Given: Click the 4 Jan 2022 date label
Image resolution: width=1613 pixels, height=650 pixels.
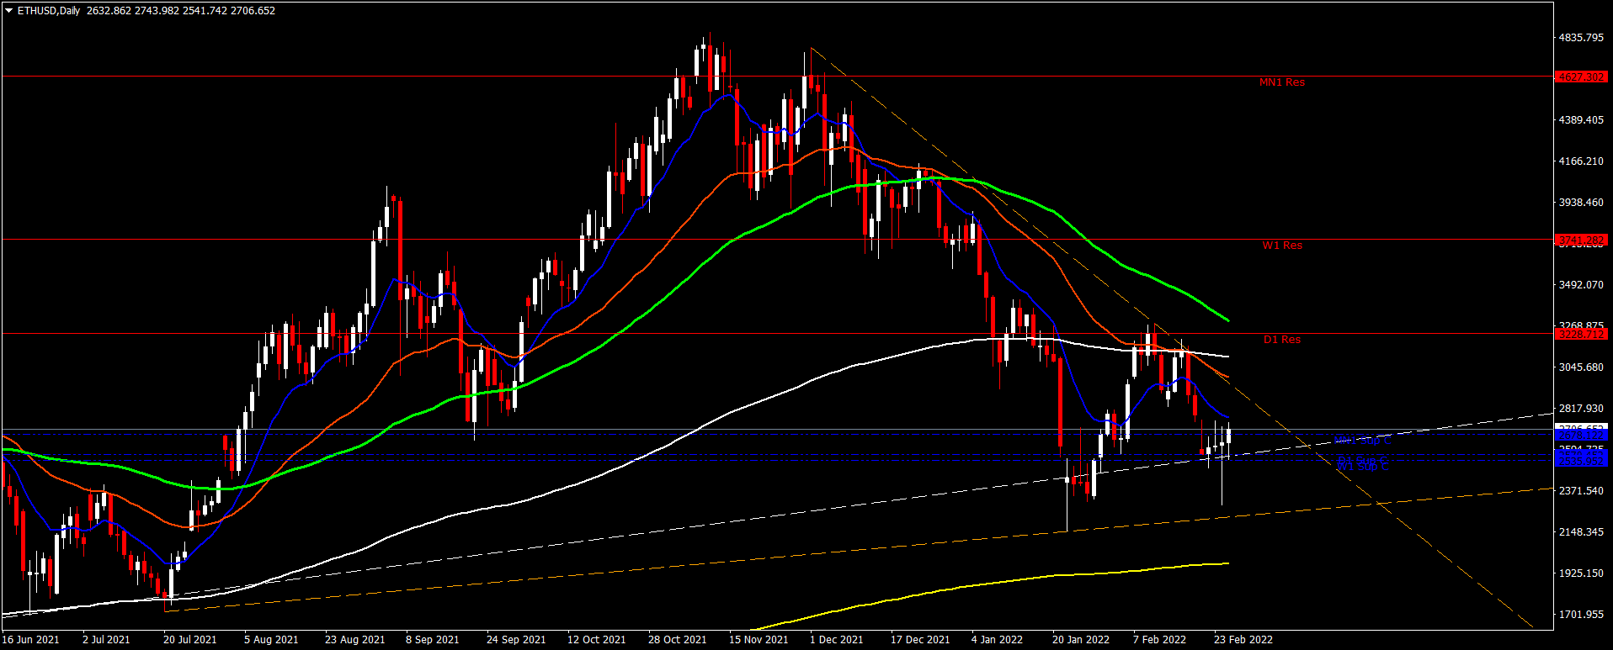Looking at the screenshot, I should [x=997, y=640].
